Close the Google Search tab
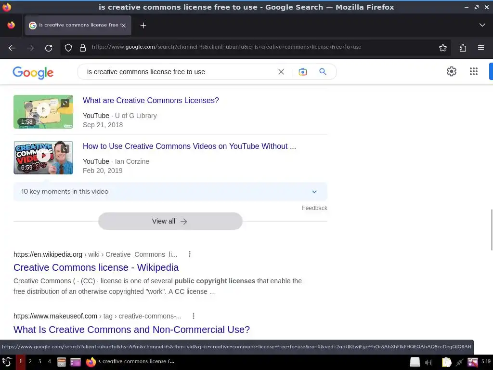The height and width of the screenshot is (370, 493). [124, 25]
